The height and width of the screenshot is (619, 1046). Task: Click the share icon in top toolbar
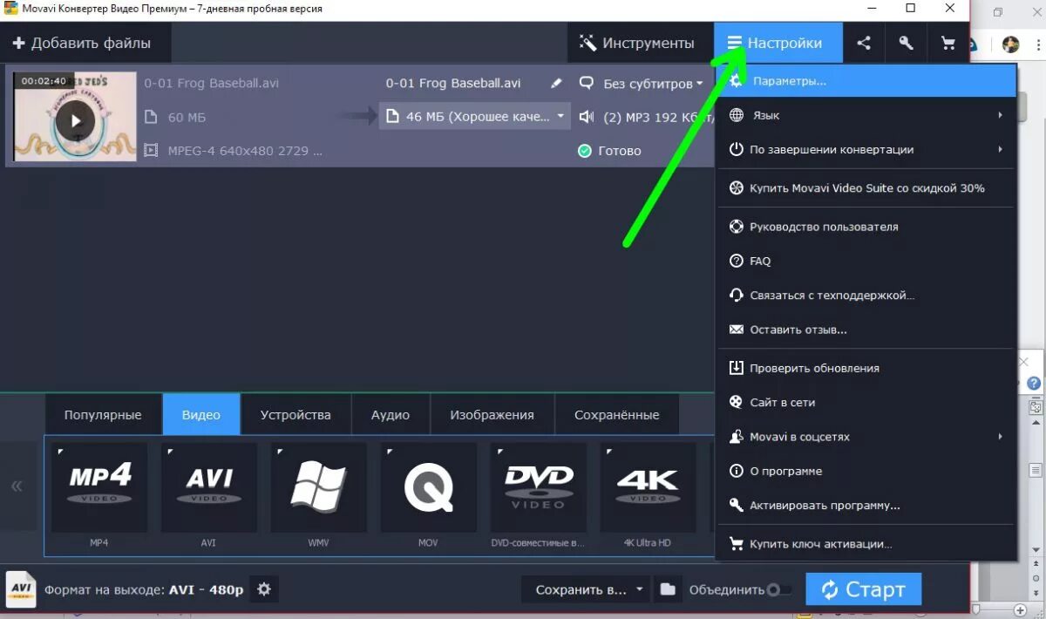point(864,43)
